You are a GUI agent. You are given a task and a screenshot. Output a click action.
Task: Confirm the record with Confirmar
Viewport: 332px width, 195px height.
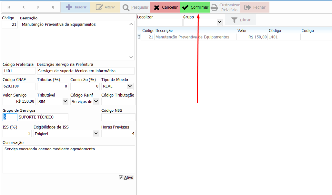[x=195, y=7]
